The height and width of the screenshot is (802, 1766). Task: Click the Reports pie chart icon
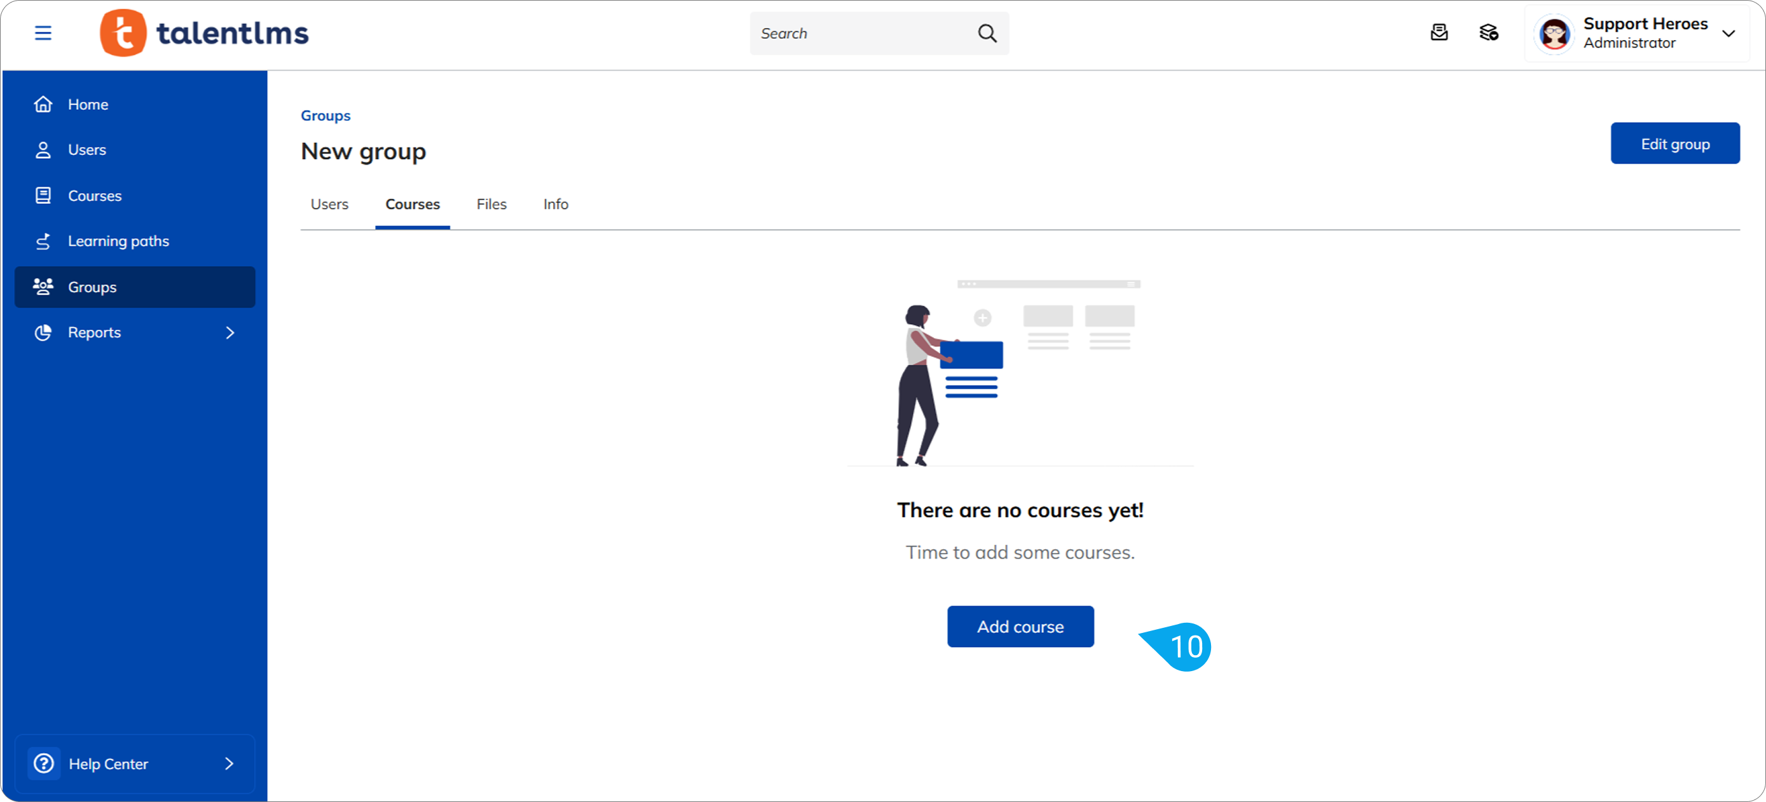[x=43, y=332]
